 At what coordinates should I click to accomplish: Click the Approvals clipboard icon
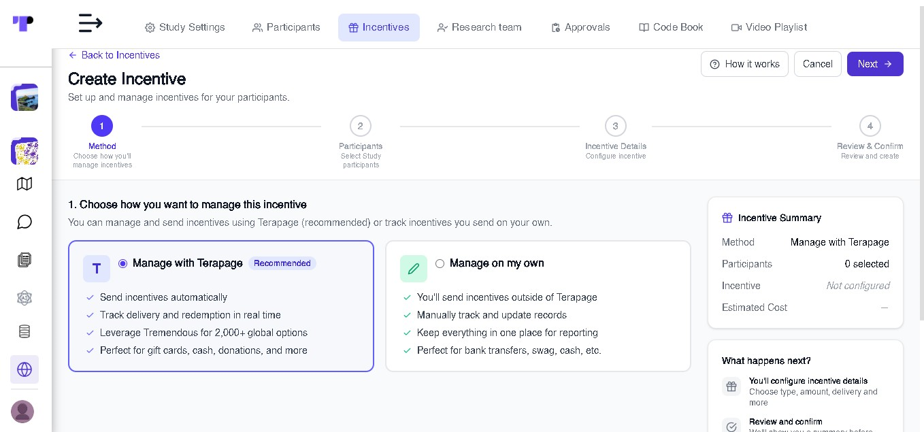(x=556, y=28)
